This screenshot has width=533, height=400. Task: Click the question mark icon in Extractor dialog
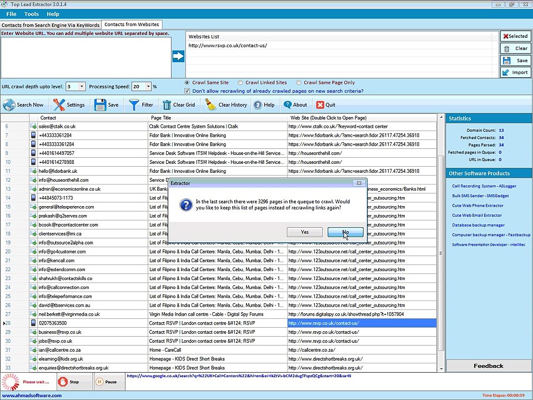coord(185,205)
